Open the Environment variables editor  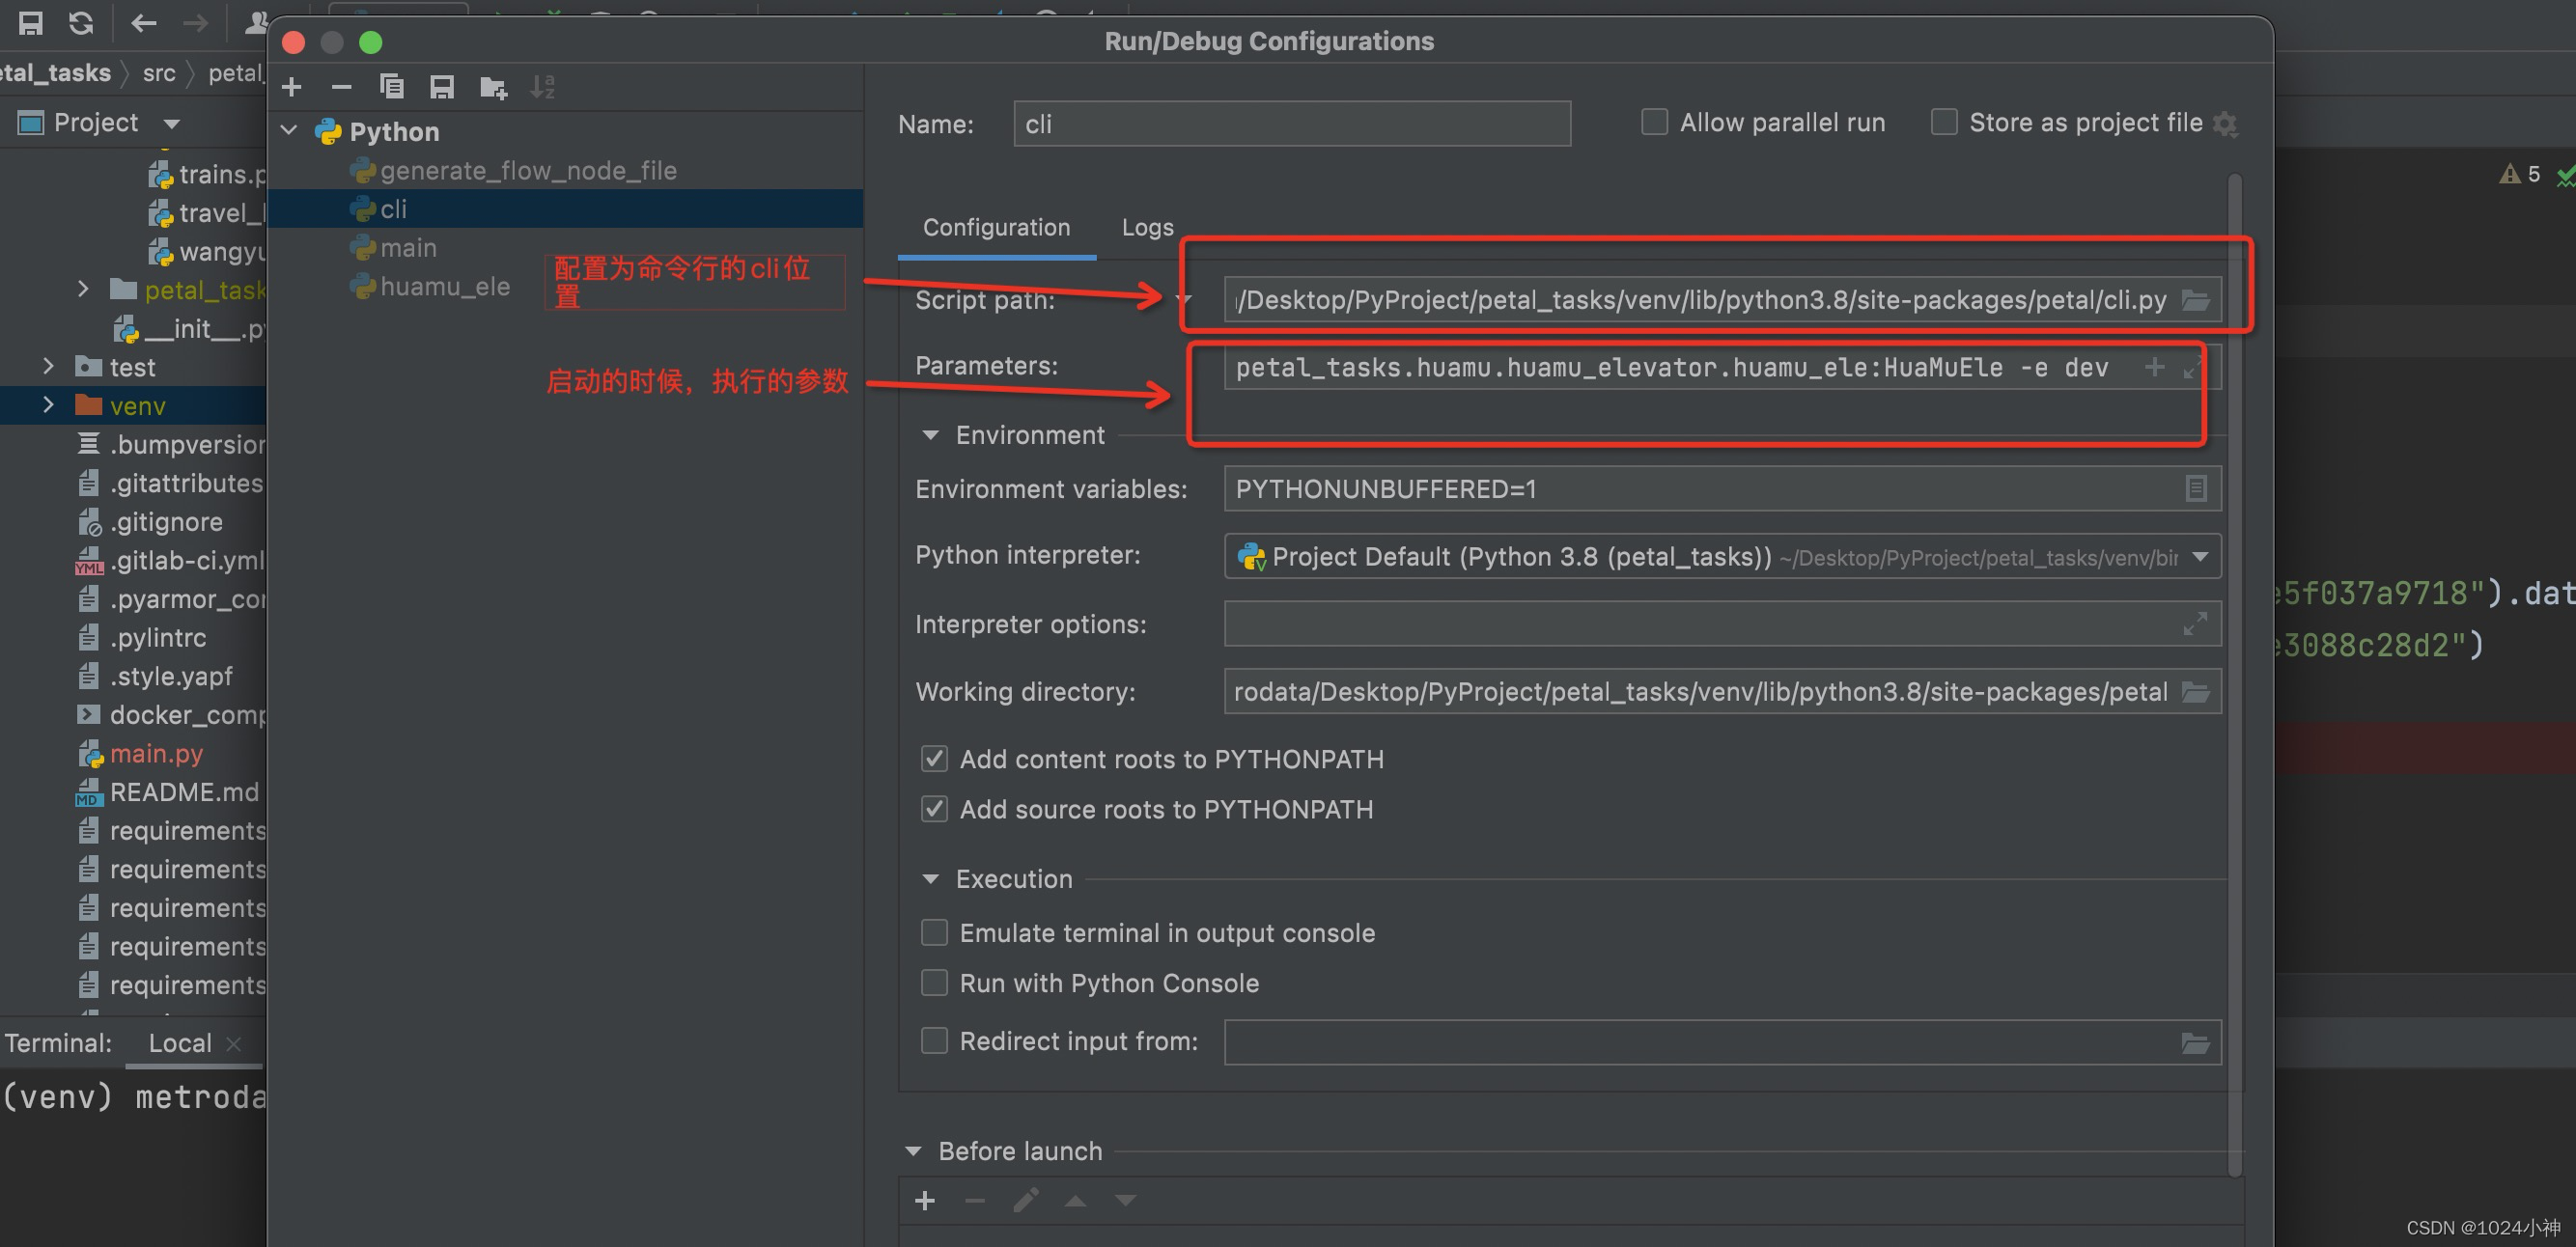(2196, 488)
